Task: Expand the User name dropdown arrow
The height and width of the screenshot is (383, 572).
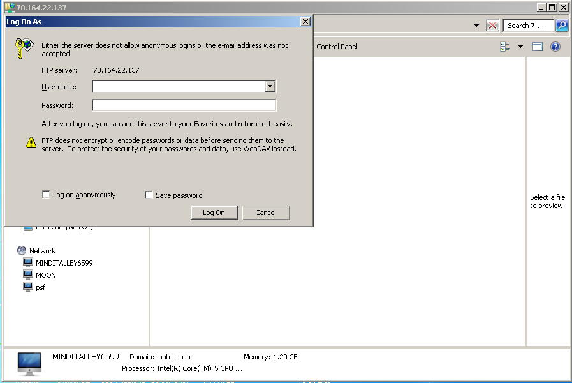Action: click(x=270, y=87)
